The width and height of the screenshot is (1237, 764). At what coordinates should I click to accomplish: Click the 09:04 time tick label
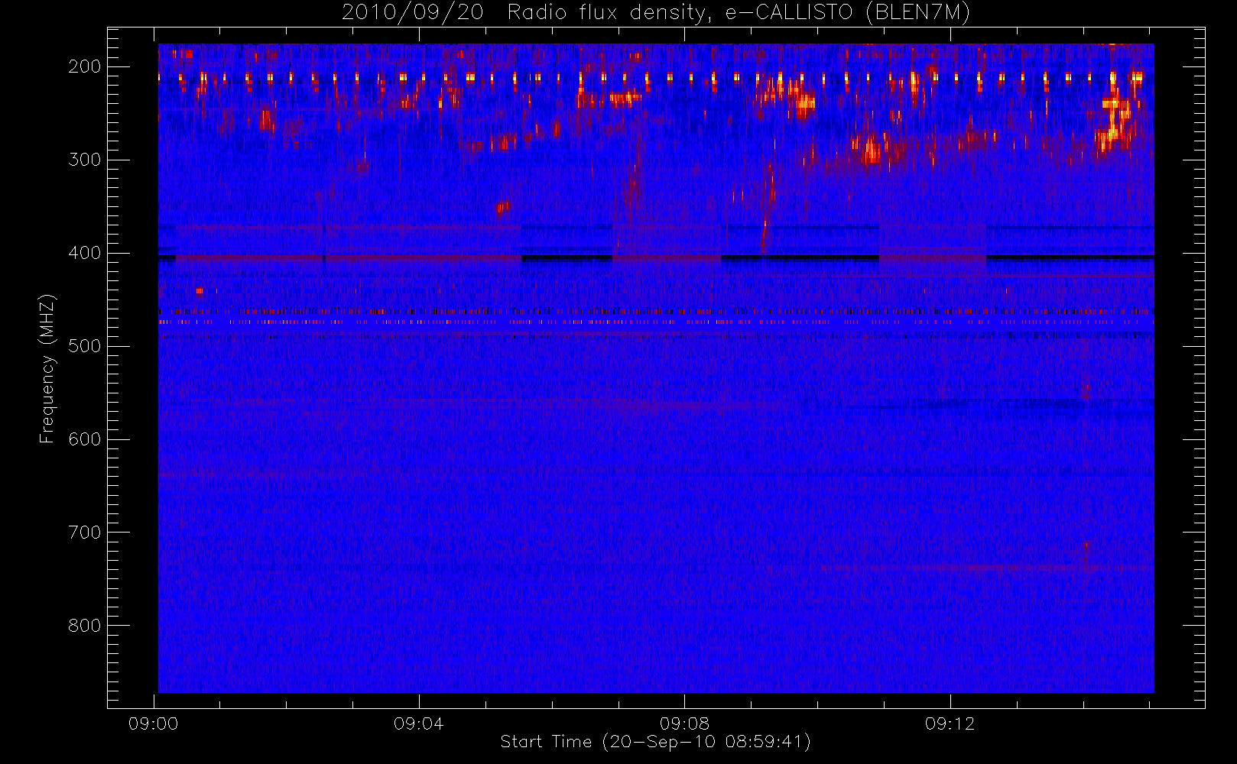(418, 724)
